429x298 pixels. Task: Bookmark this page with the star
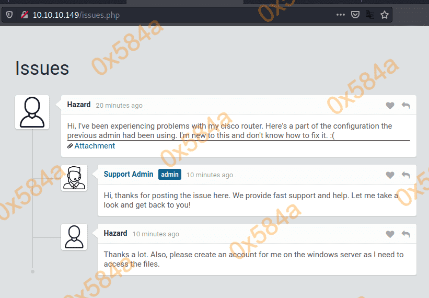tap(385, 15)
